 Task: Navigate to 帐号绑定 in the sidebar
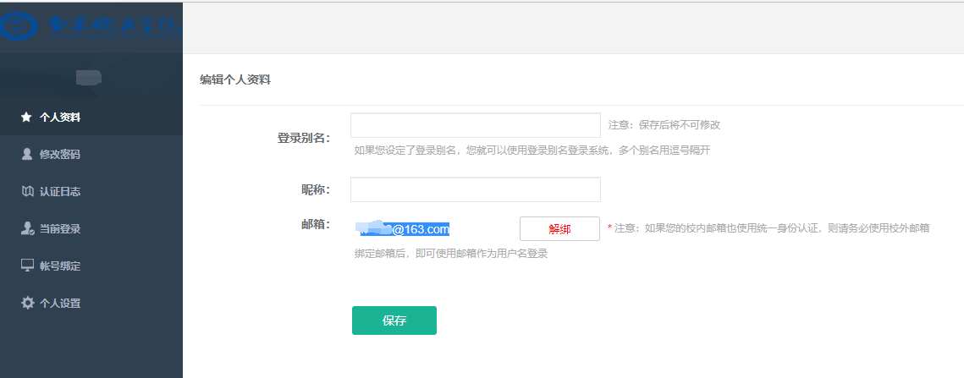point(60,266)
